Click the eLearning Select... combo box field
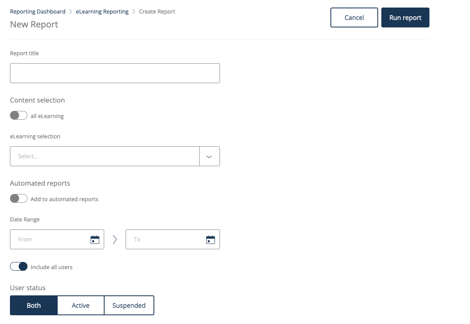The width and height of the screenshot is (470, 324). point(105,156)
